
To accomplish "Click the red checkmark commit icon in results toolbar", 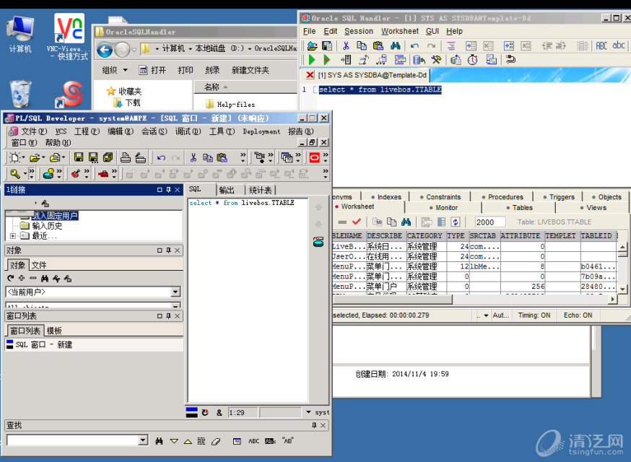I will pos(357,222).
